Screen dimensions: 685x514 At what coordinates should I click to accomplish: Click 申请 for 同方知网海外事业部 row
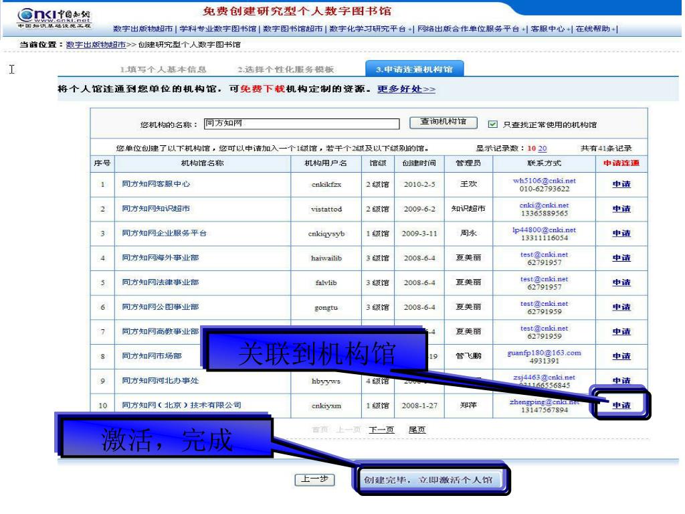[x=621, y=258]
